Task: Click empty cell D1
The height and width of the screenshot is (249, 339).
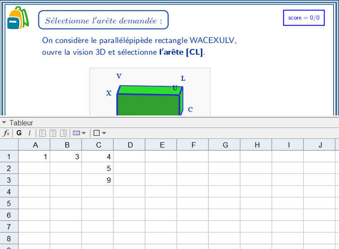Action: point(129,156)
